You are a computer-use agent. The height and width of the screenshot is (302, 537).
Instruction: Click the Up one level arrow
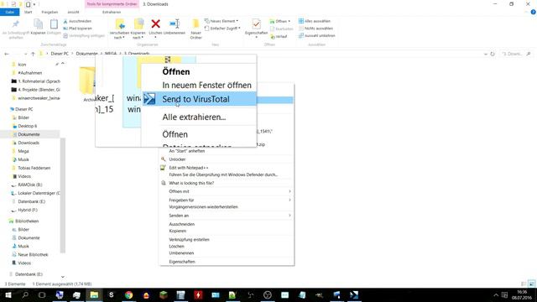[33, 54]
